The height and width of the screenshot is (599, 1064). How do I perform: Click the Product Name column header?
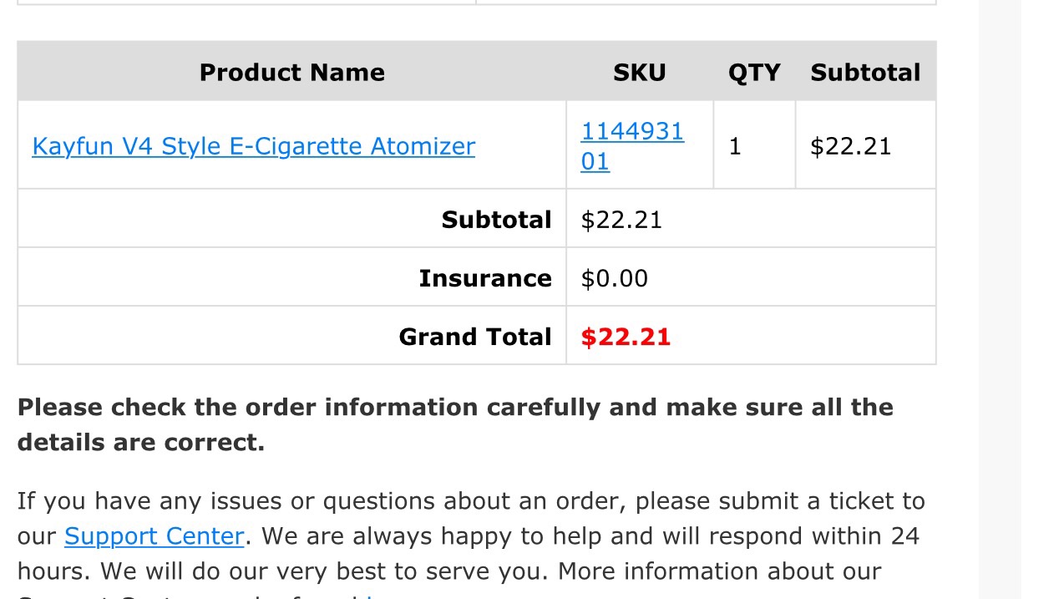tap(291, 73)
